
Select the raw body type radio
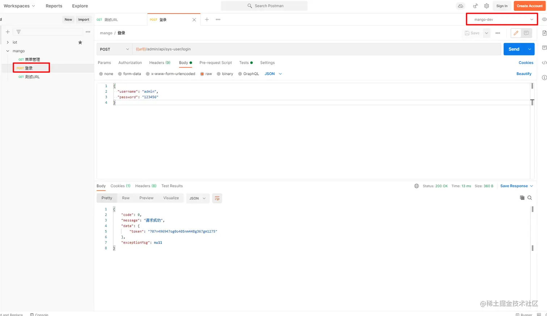(202, 74)
